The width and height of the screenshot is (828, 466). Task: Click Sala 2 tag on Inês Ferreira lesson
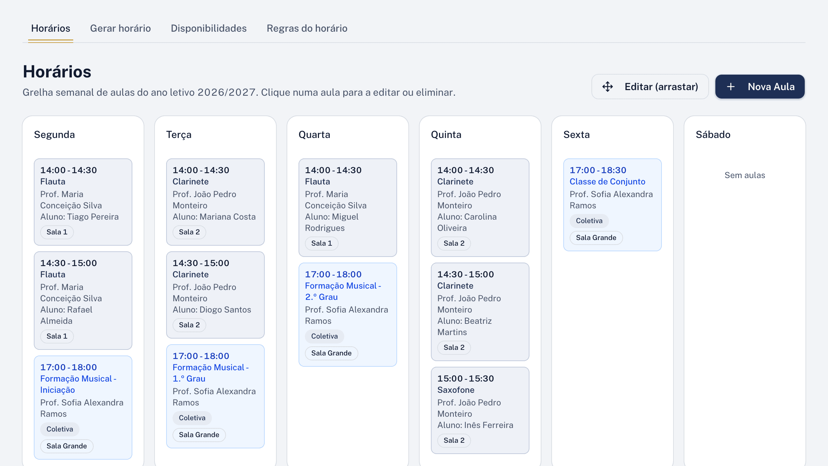454,440
